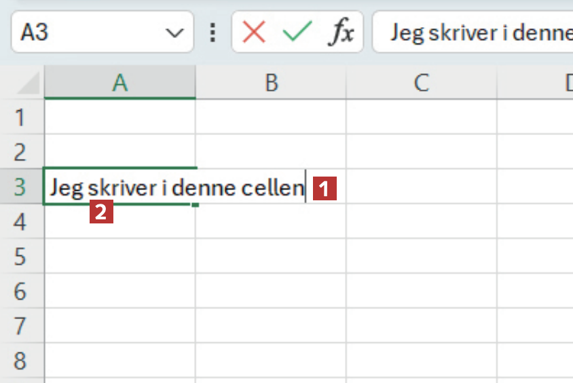Viewport: 573px width, 383px height.
Task: Confirm entry with the green checkmark
Action: tap(297, 32)
